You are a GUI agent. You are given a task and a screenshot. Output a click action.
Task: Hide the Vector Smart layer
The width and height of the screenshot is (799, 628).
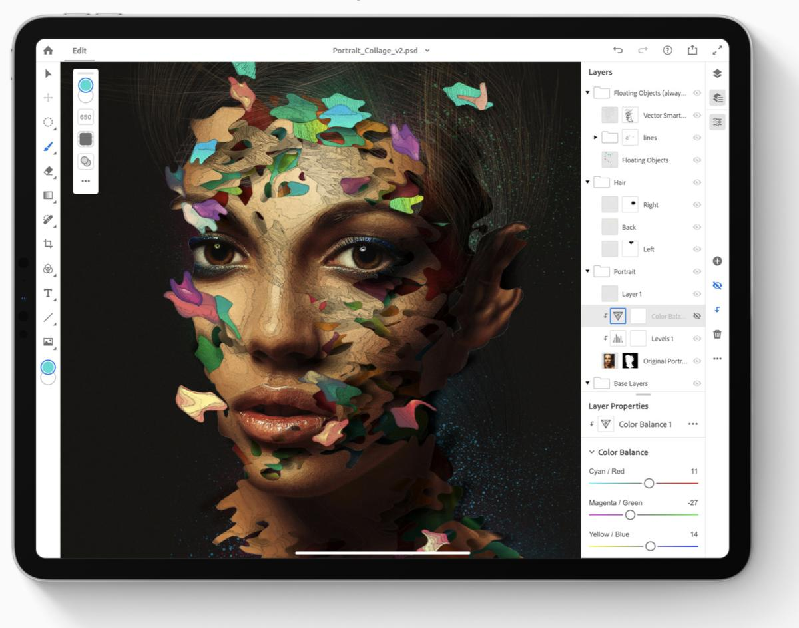tap(697, 115)
